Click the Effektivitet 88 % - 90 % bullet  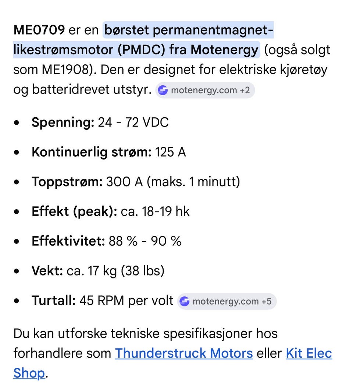coord(107,241)
